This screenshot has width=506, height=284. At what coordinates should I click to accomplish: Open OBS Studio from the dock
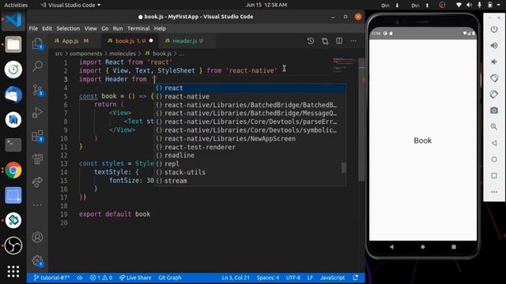[13, 245]
